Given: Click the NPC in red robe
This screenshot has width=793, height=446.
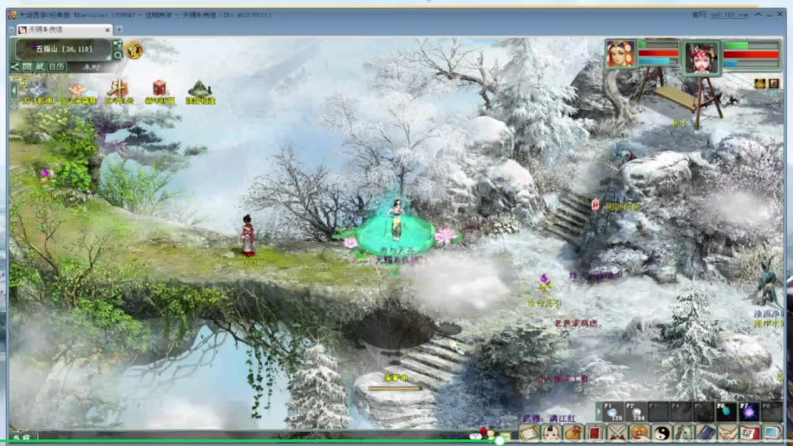Looking at the screenshot, I should click(248, 235).
